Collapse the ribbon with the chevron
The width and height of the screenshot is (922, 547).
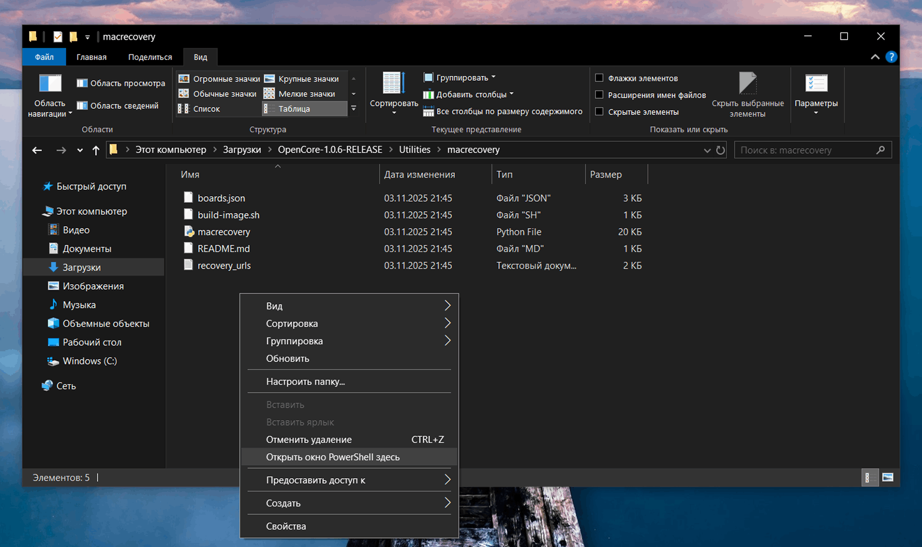[875, 57]
